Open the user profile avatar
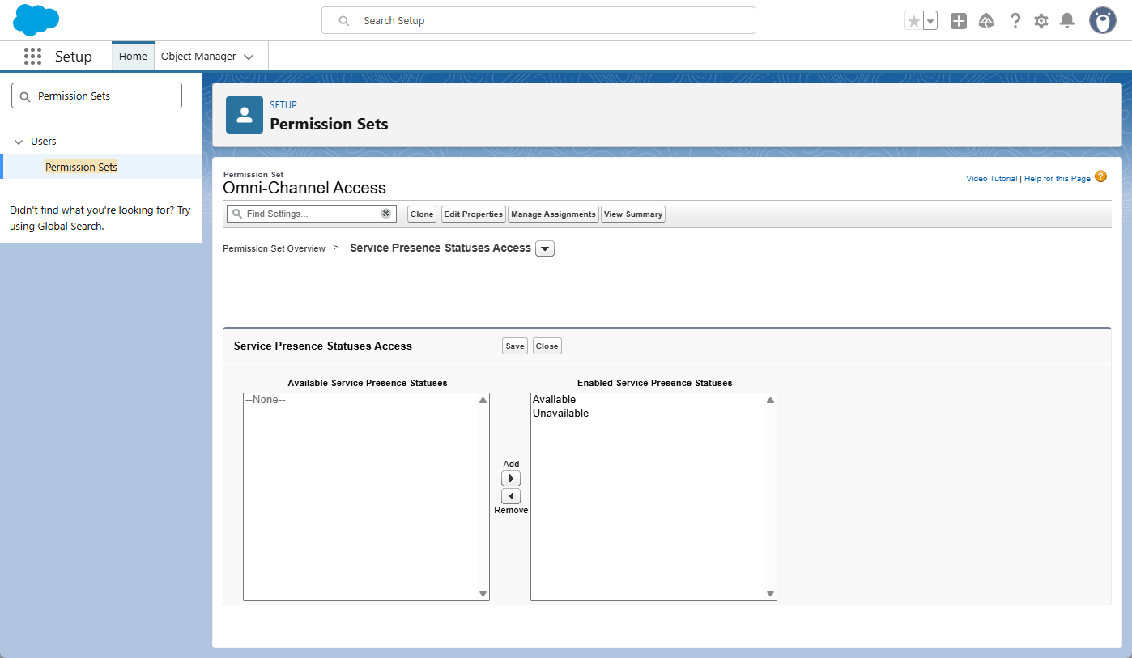This screenshot has width=1132, height=658. click(1102, 21)
